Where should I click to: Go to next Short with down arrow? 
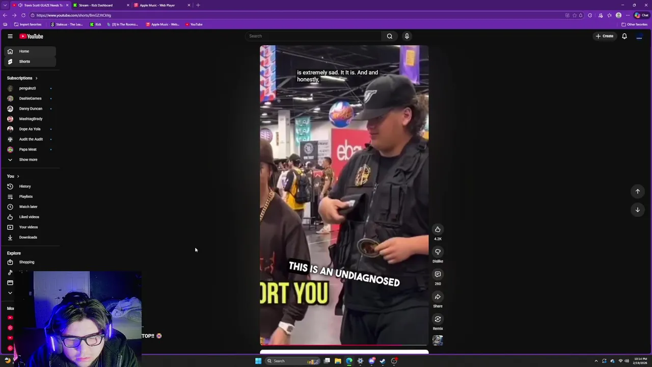click(637, 209)
